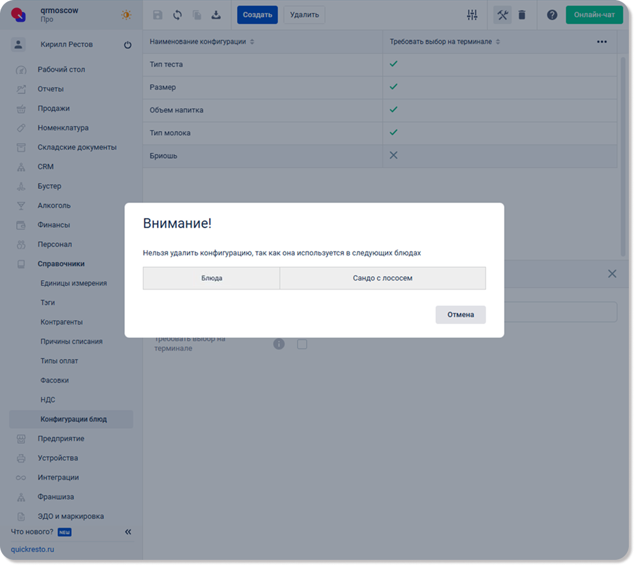This screenshot has height=565, width=634.
Task: Click the Удалить button
Action: 305,15
